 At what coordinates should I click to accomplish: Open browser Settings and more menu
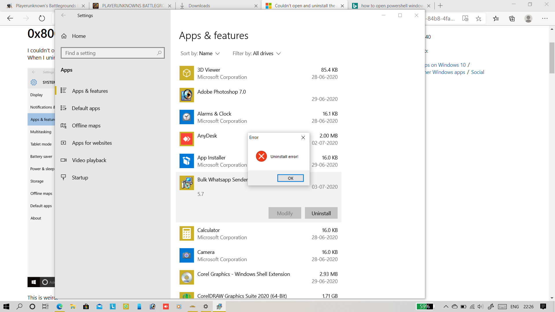point(545,18)
